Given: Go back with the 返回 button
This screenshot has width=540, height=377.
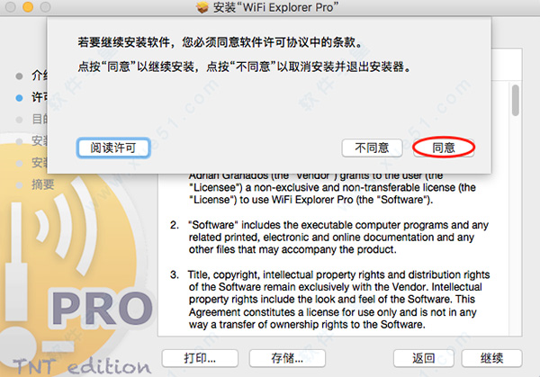Looking at the screenshot, I should point(424,358).
